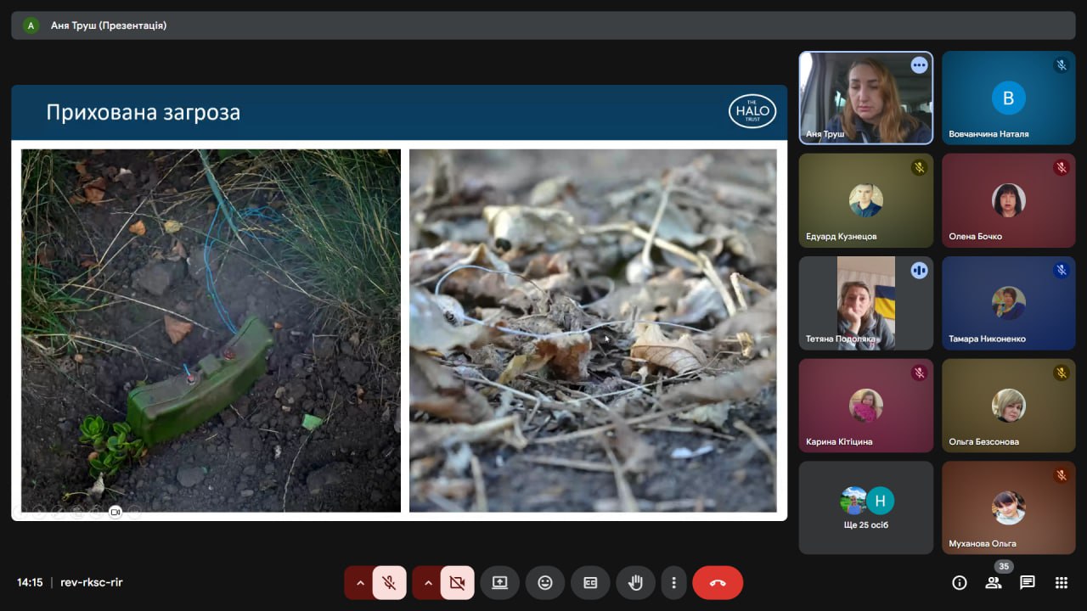Leave the call with red hang-up button

pyautogui.click(x=718, y=583)
